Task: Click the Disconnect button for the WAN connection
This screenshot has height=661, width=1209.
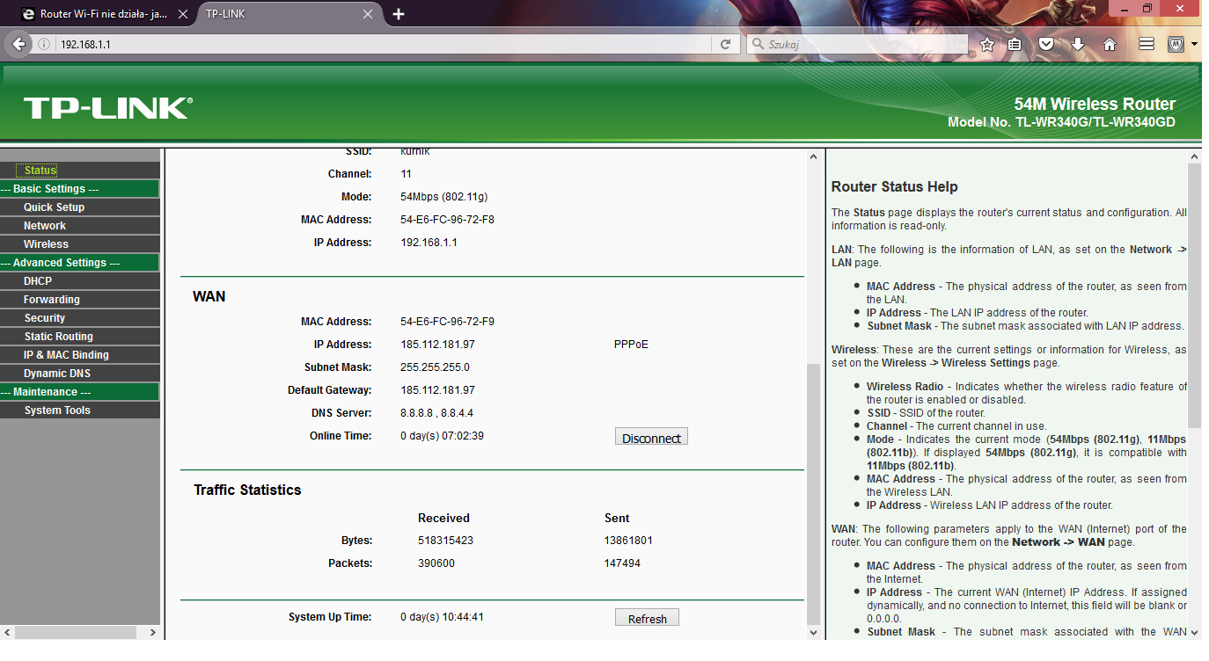Action: [x=651, y=438]
